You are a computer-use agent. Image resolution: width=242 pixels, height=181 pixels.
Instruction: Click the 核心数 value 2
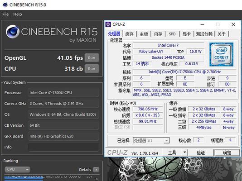(198, 140)
